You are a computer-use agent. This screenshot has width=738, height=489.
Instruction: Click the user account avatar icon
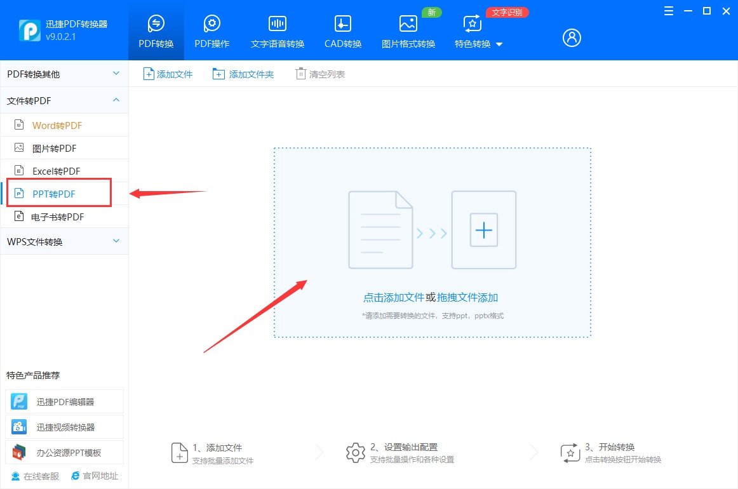coord(572,37)
